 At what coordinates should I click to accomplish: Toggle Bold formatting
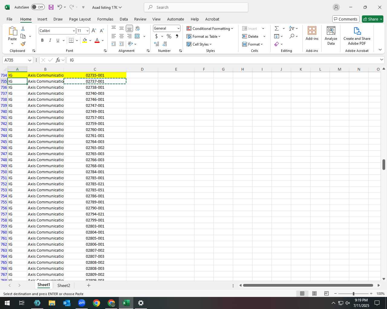(42, 40)
